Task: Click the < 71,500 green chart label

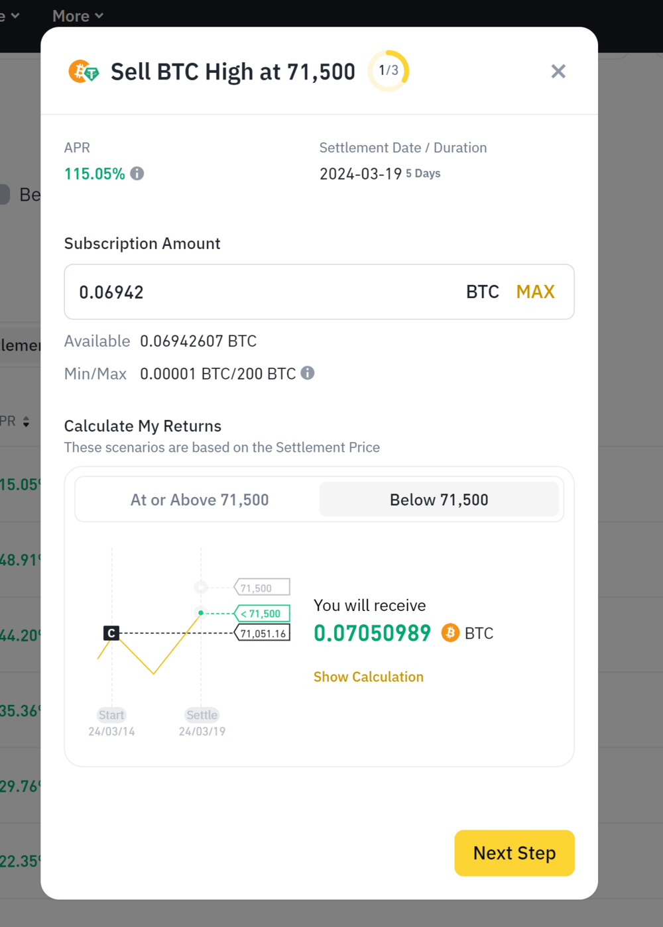Action: pyautogui.click(x=263, y=614)
